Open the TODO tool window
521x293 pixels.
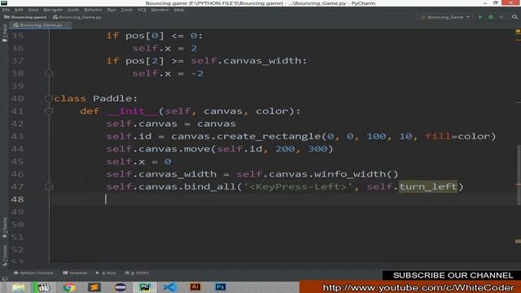tap(137, 273)
